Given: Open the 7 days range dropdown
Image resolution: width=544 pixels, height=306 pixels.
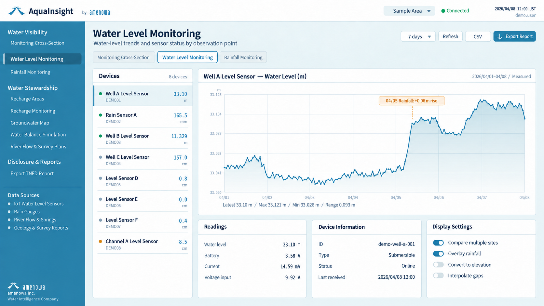Looking at the screenshot, I should [x=418, y=36].
